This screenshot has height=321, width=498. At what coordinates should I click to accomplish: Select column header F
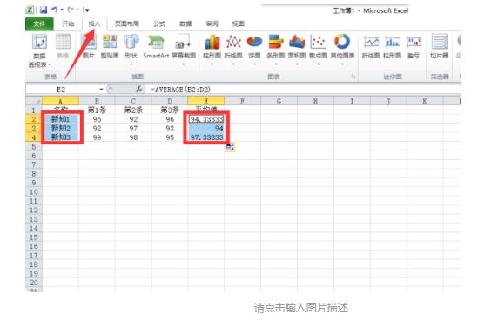(243, 101)
